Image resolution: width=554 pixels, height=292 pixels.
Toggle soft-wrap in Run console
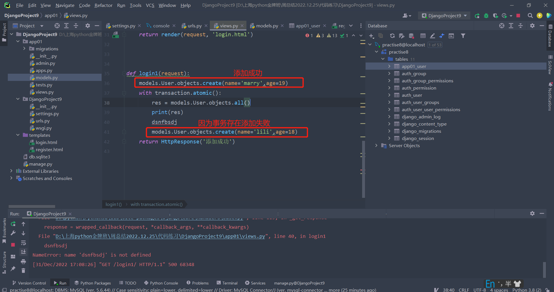[23, 243]
